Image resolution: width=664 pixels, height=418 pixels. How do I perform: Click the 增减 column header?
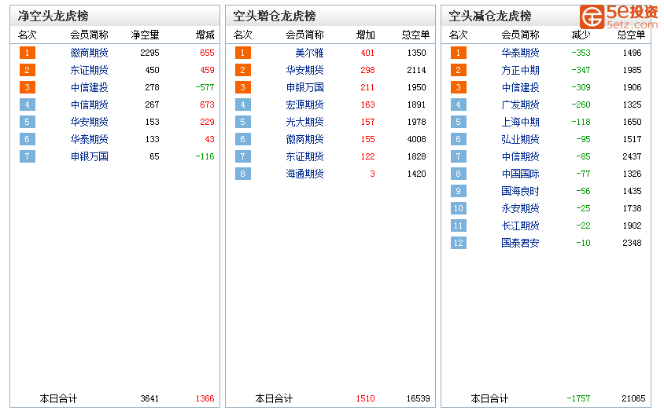click(205, 35)
